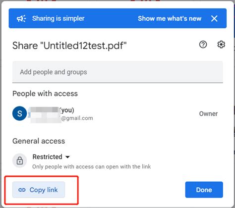Click the General access heading
This screenshot has height=208, width=235.
pos(39,141)
